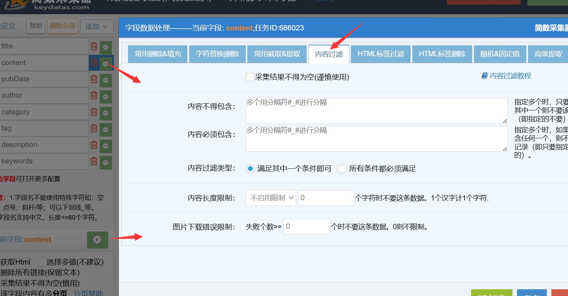The height and width of the screenshot is (296, 568).
Task: Open the 不启用限制 length limit dropdown
Action: click(x=271, y=198)
